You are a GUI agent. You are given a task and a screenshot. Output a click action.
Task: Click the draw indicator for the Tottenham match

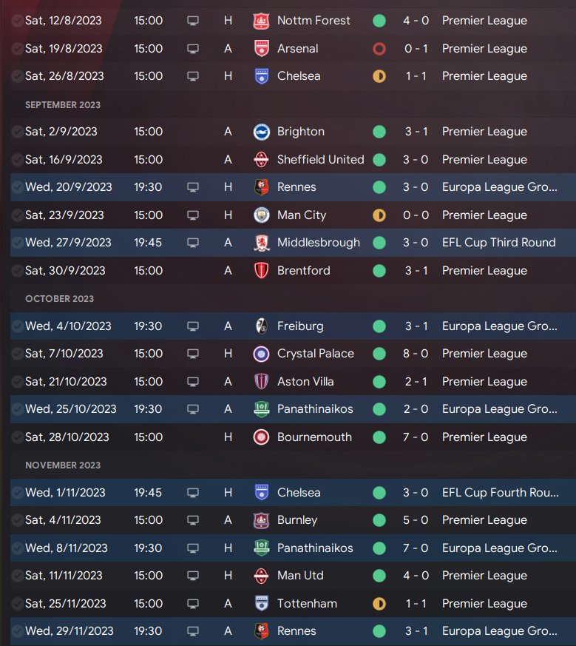tap(379, 604)
